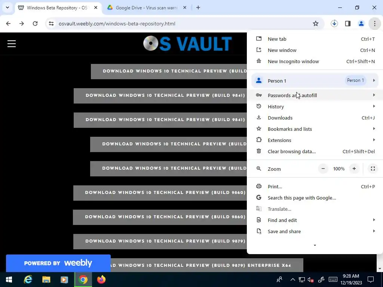Image resolution: width=383 pixels, height=287 pixels.
Task: Click the first Build 9860 download button
Action: point(160,192)
